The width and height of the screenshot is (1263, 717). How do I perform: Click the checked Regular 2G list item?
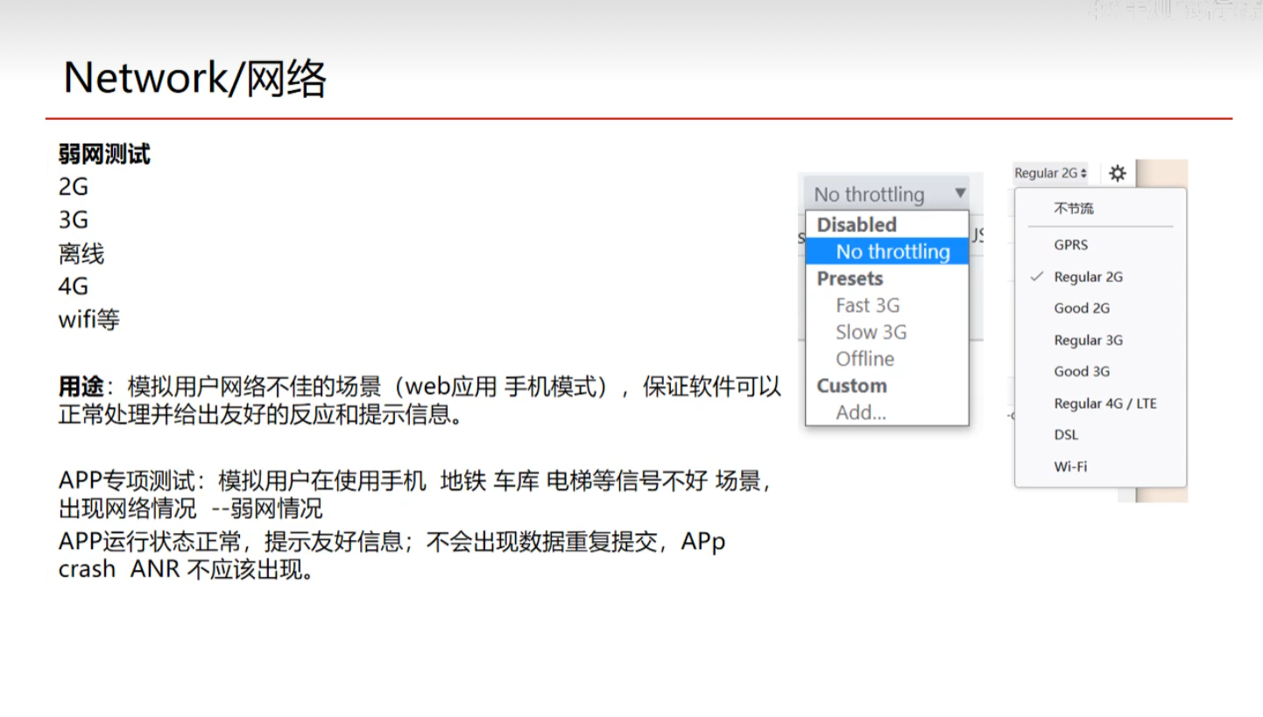pos(1088,277)
